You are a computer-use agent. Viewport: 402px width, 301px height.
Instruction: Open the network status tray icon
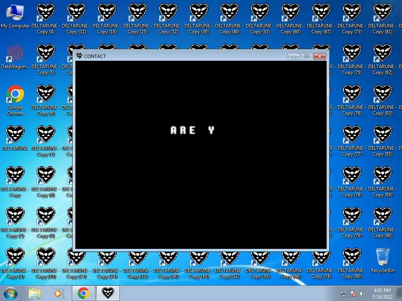[343, 294]
